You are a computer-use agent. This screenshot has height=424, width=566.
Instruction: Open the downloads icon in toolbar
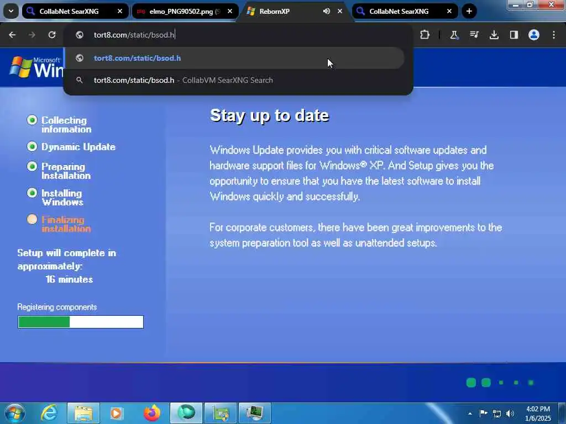tap(494, 35)
